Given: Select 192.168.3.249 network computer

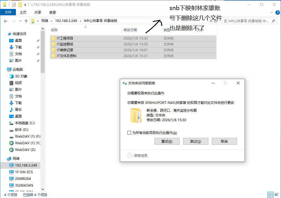Looking at the screenshot, I should [26, 165].
